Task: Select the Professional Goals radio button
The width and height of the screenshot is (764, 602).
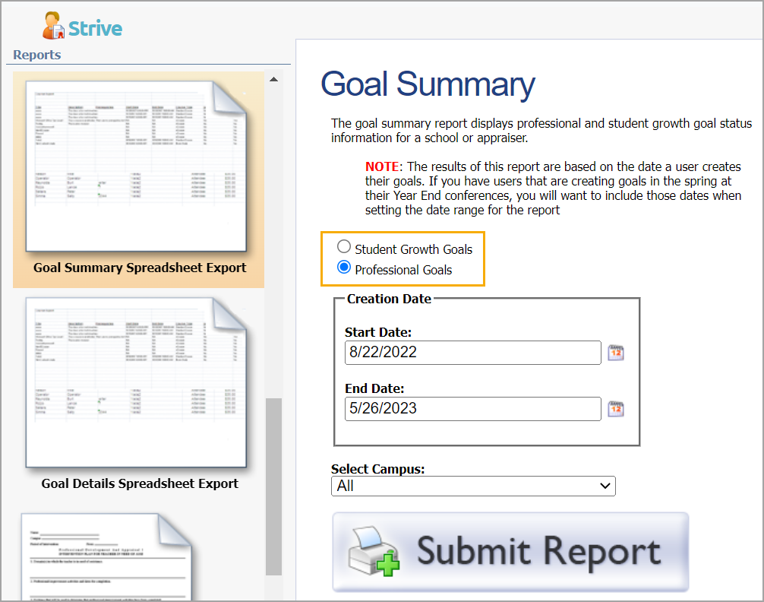Action: tap(344, 267)
